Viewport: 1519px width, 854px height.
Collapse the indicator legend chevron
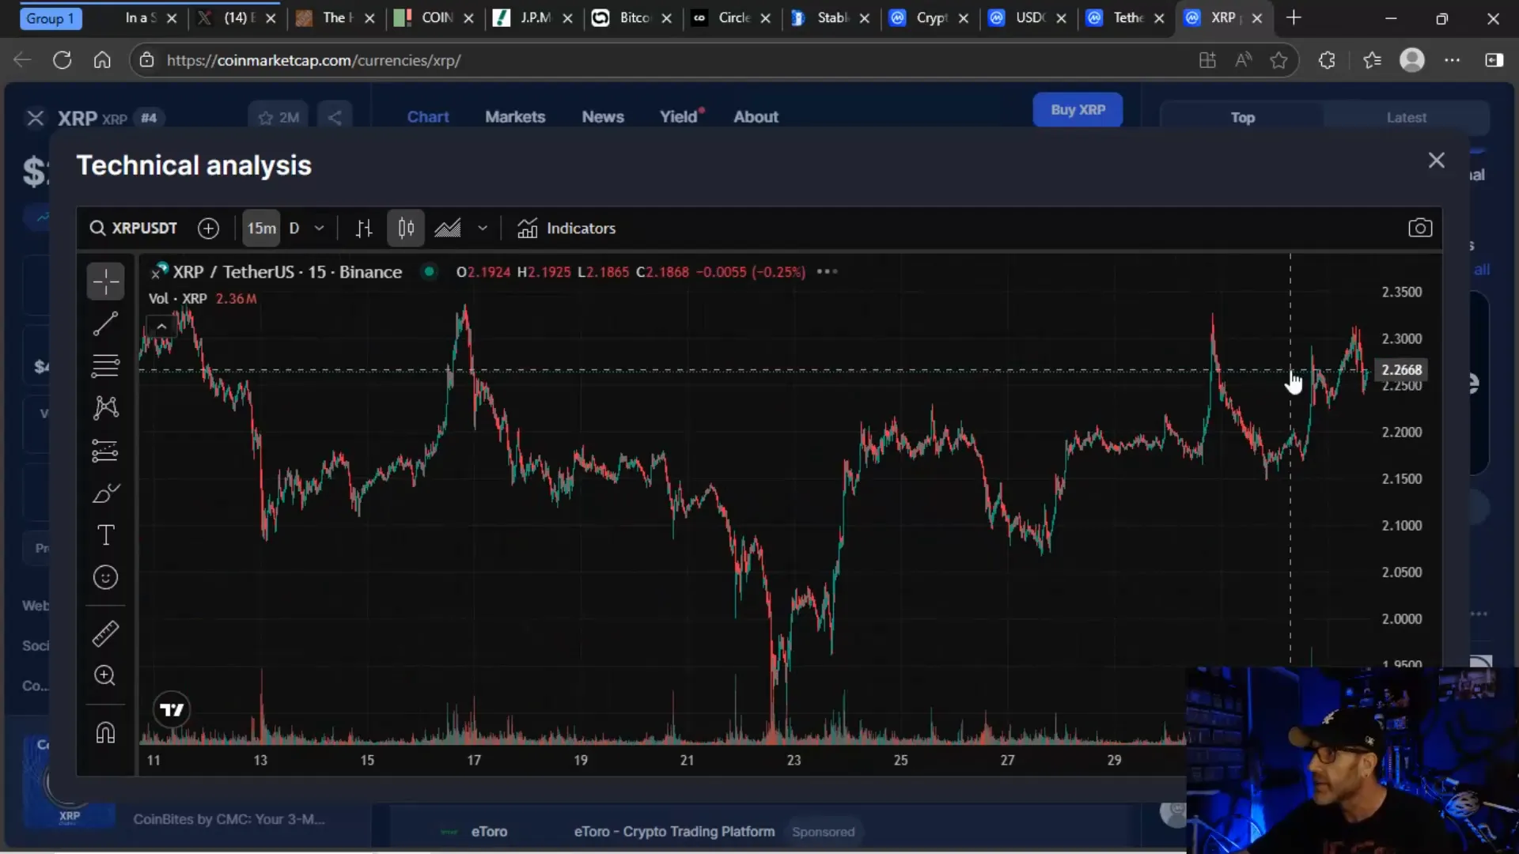click(161, 326)
